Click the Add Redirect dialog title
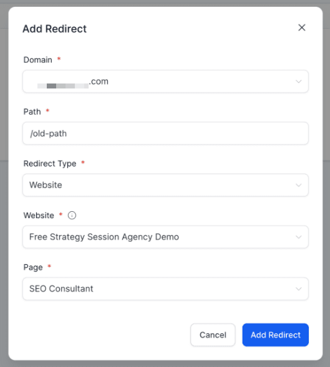The width and height of the screenshot is (330, 367). tap(55, 29)
